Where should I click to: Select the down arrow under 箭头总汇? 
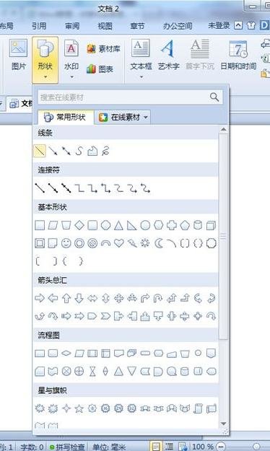79,298
